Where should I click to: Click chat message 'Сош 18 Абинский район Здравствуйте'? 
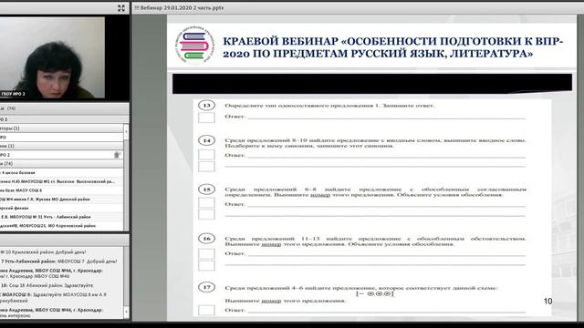pyautogui.click(x=47, y=285)
